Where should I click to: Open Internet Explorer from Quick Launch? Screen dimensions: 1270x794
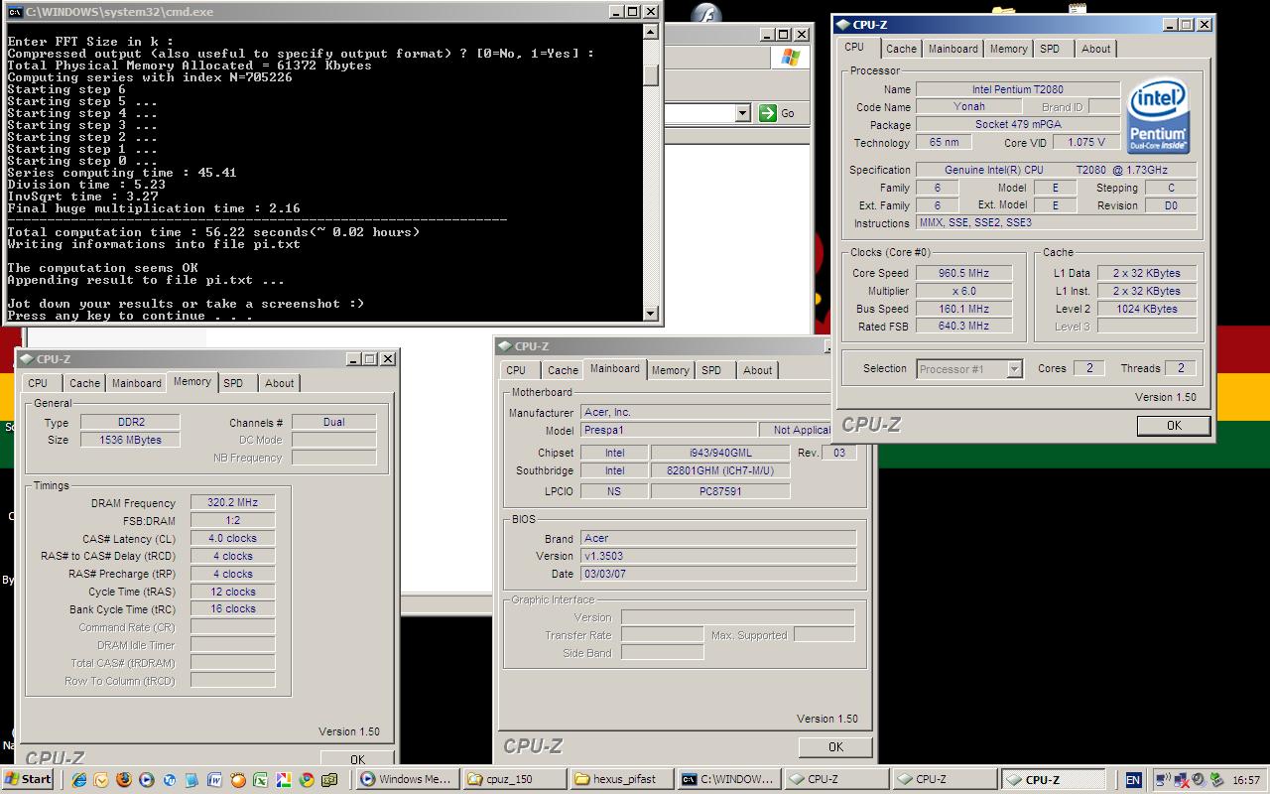click(x=78, y=780)
